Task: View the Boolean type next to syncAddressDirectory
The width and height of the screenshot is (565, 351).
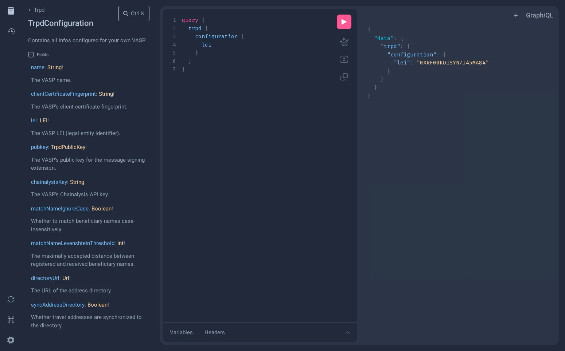Action: [x=97, y=305]
